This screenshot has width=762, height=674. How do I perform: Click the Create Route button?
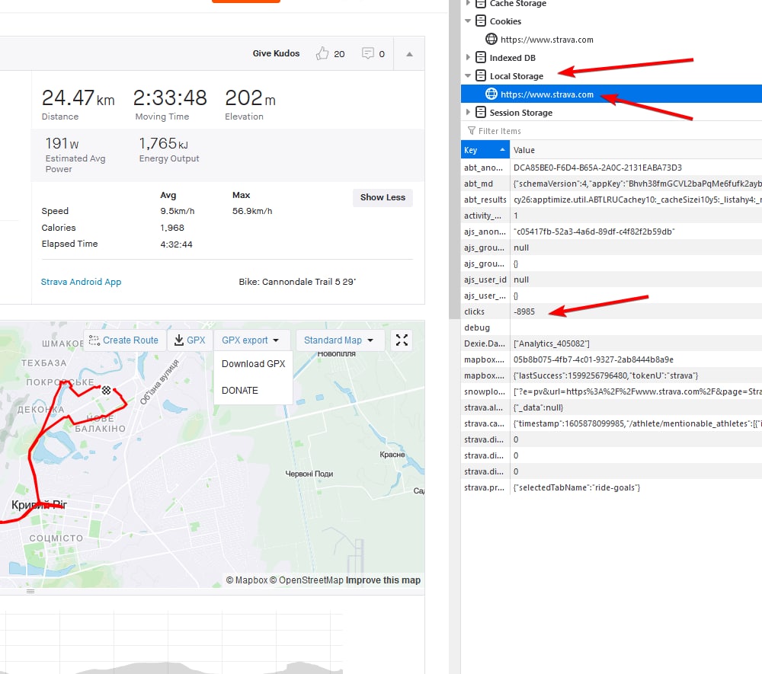124,340
